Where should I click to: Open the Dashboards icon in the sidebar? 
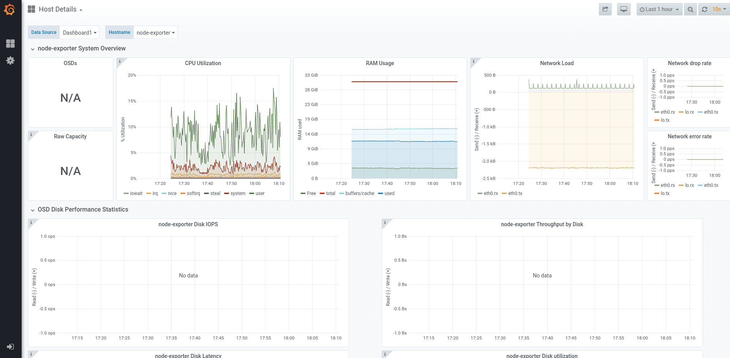10,44
